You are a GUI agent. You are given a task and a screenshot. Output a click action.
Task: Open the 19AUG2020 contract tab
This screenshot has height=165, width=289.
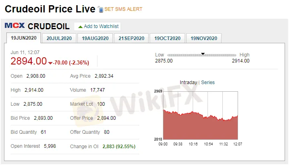[x=95, y=38]
